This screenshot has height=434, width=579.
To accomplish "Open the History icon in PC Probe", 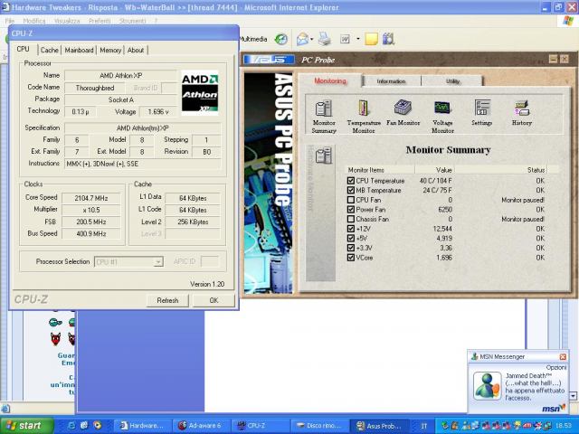I will click(522, 112).
